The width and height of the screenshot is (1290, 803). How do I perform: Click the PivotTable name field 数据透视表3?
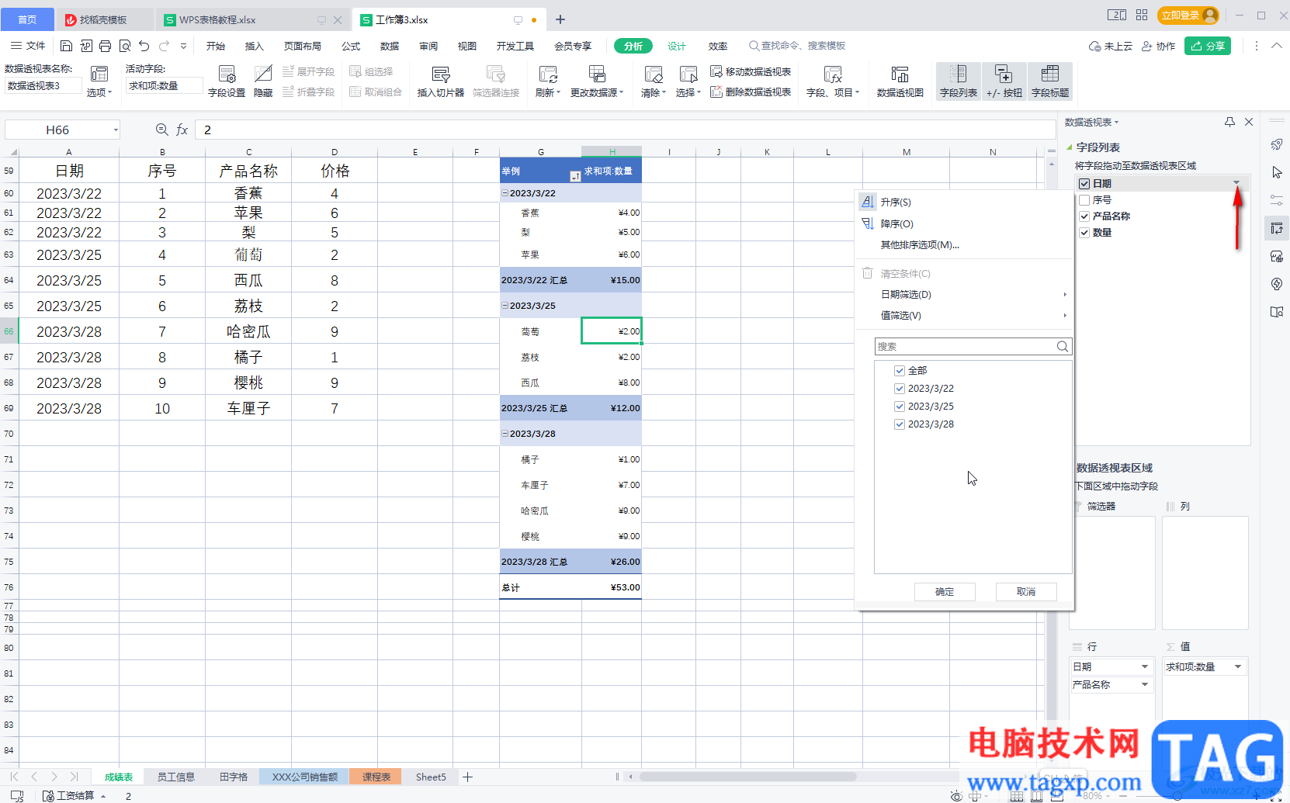tap(43, 85)
